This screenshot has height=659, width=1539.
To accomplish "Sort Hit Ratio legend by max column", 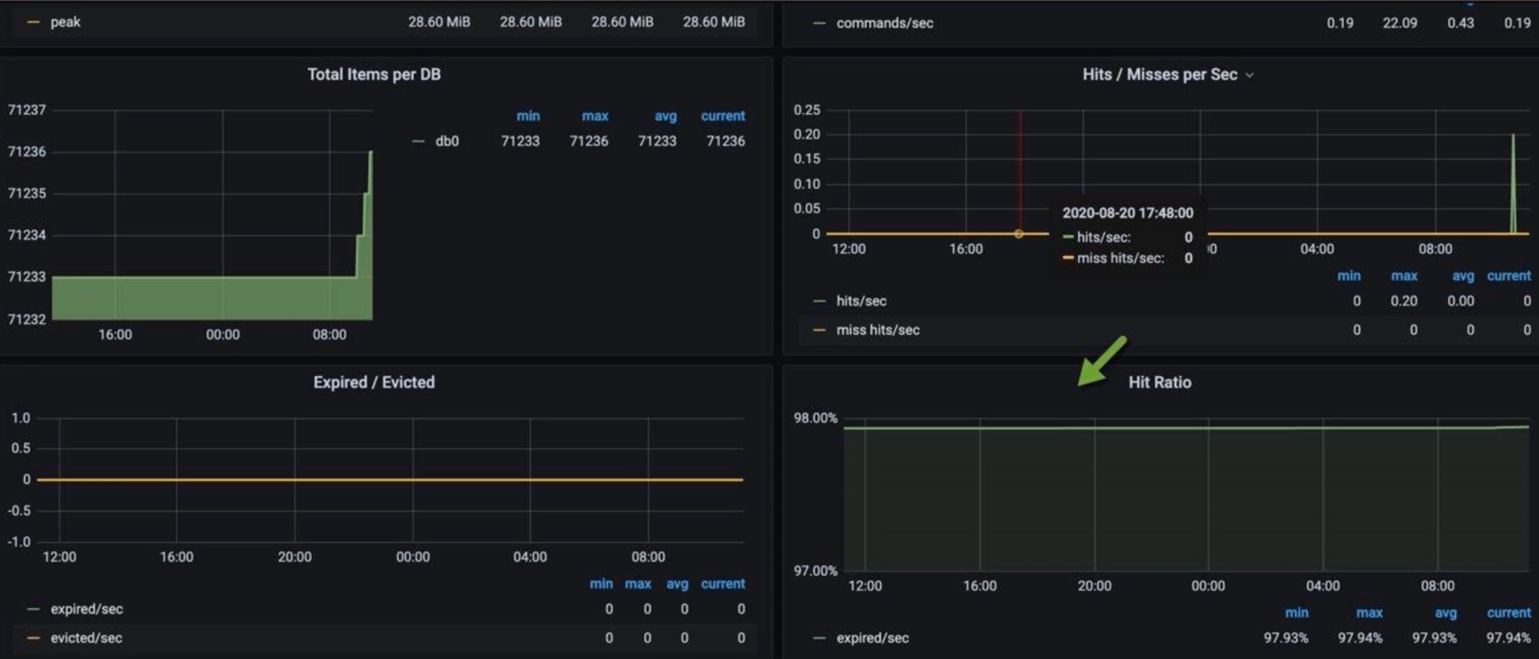I will pyautogui.click(x=1369, y=613).
